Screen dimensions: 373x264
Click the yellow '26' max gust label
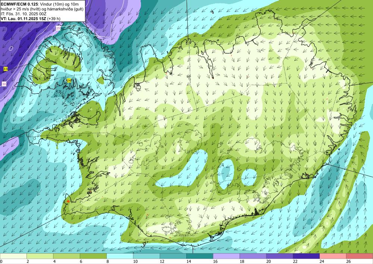pos(69,80)
